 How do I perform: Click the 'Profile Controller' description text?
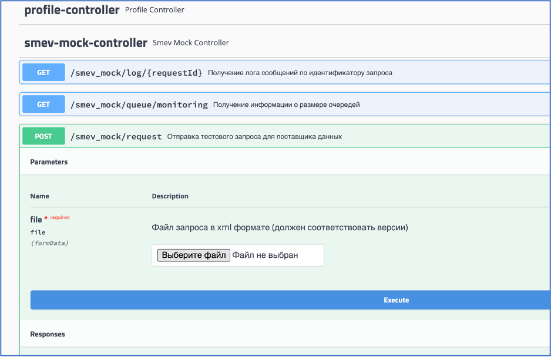154,10
